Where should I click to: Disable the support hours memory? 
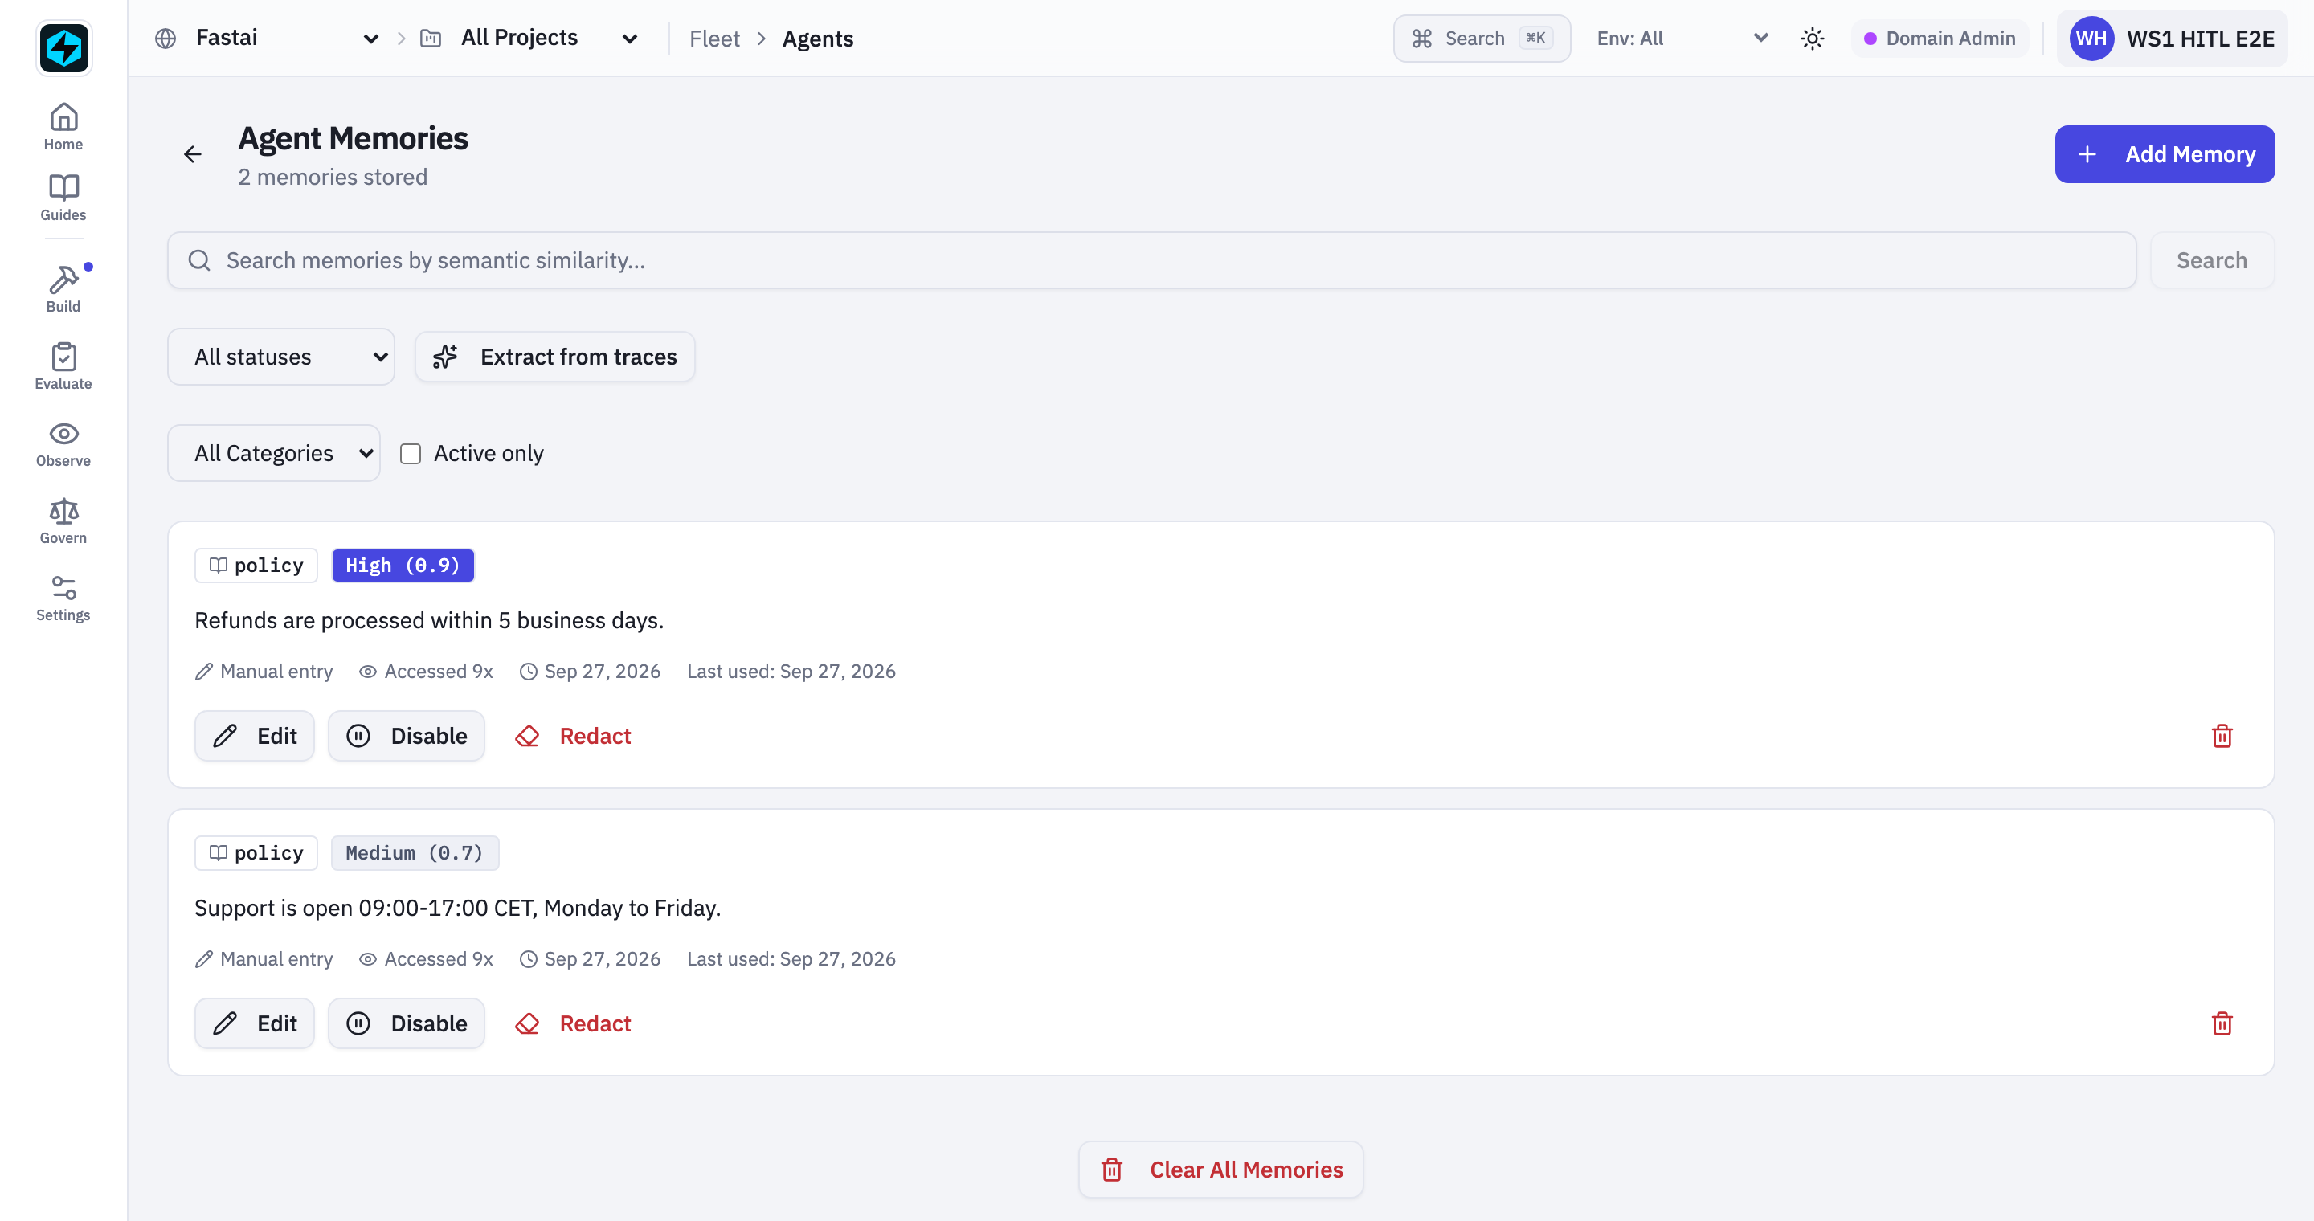(406, 1023)
